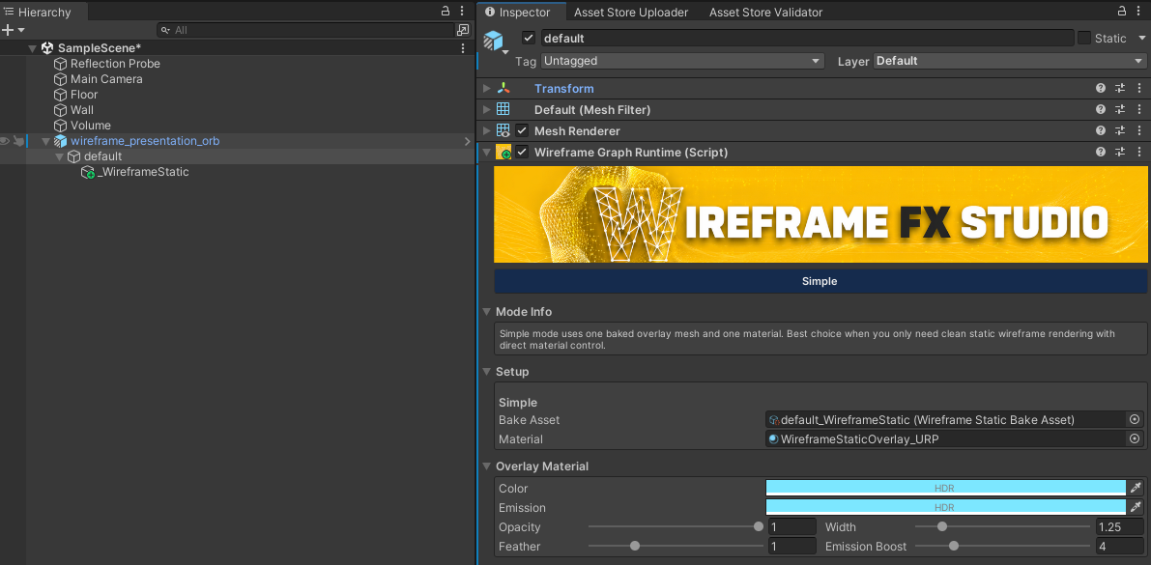Select wireframe_presentation_orb prefab
Image resolution: width=1151 pixels, height=565 pixels.
point(145,141)
